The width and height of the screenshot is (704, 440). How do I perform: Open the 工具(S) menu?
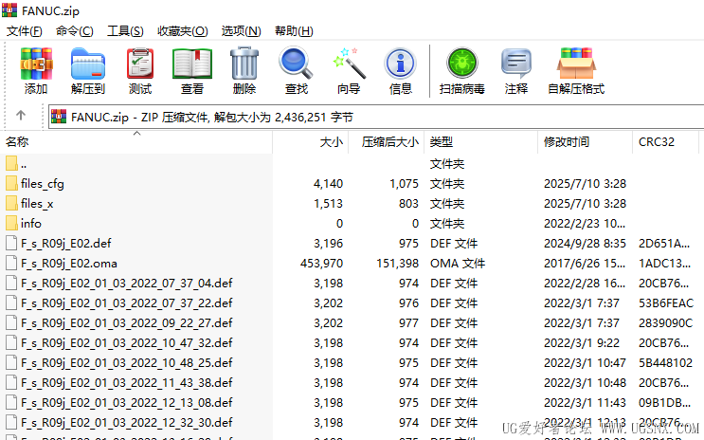125,31
